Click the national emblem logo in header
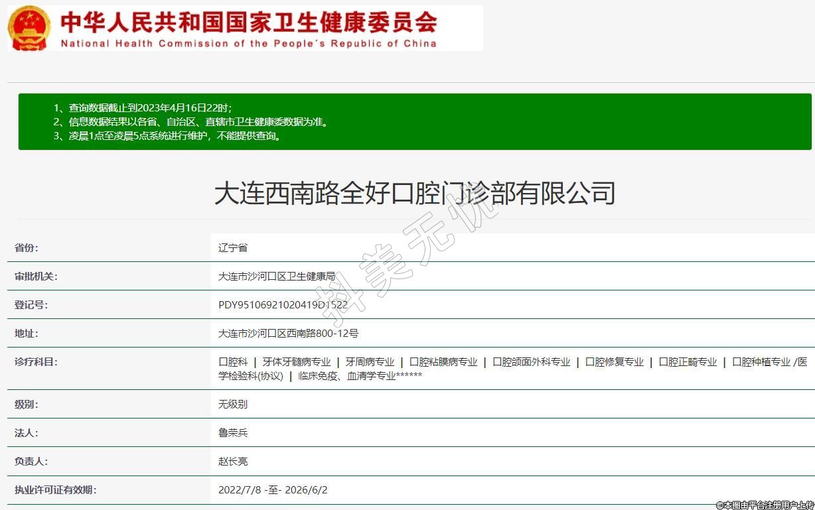The height and width of the screenshot is (510, 815). pyautogui.click(x=29, y=28)
